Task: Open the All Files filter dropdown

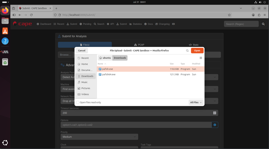Action: [196, 102]
